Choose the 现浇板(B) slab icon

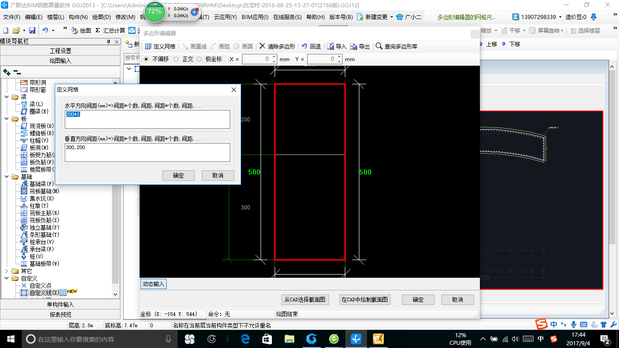click(24, 126)
